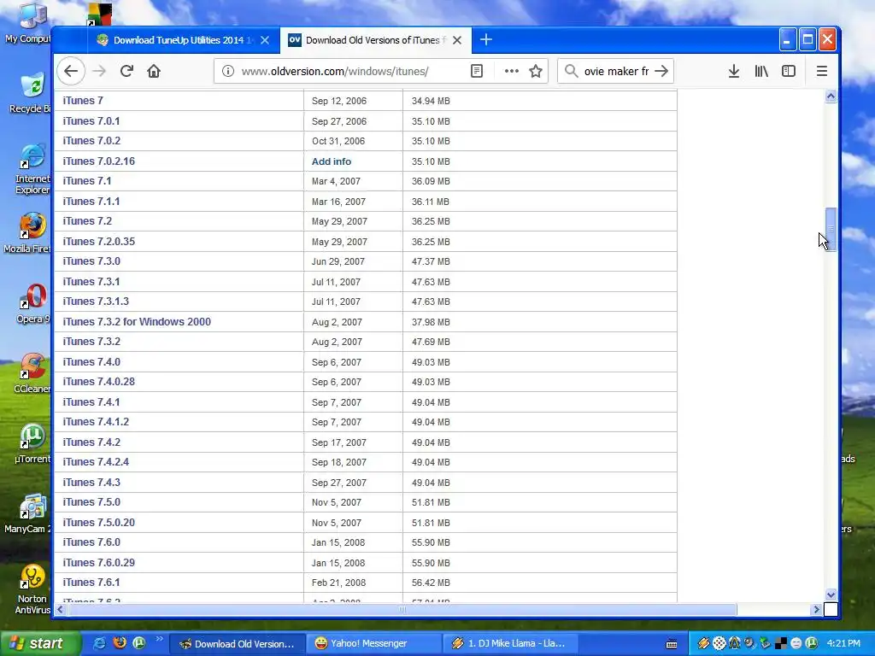Open the Firefox hamburger menu
The image size is (875, 656).
[x=821, y=72]
